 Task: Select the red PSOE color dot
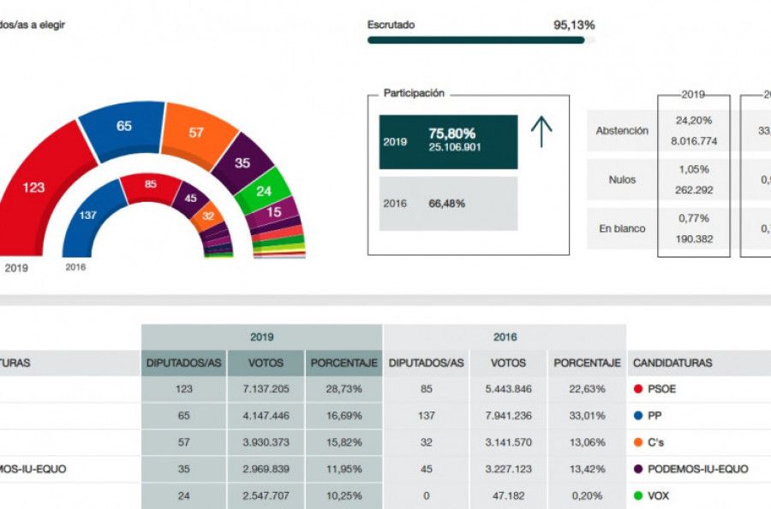[x=638, y=388]
